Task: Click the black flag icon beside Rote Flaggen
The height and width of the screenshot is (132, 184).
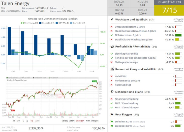Action: click(x=112, y=114)
